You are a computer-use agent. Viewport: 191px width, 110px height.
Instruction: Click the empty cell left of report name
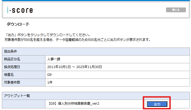click(24, 104)
